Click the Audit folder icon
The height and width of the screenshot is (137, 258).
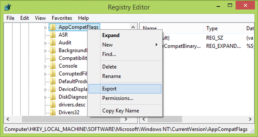pos(53,43)
